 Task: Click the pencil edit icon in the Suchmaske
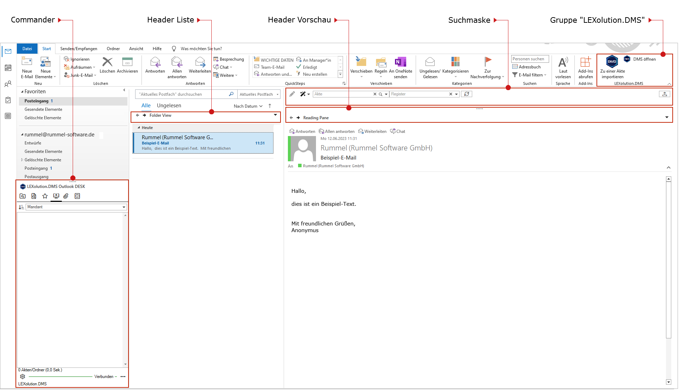(292, 94)
